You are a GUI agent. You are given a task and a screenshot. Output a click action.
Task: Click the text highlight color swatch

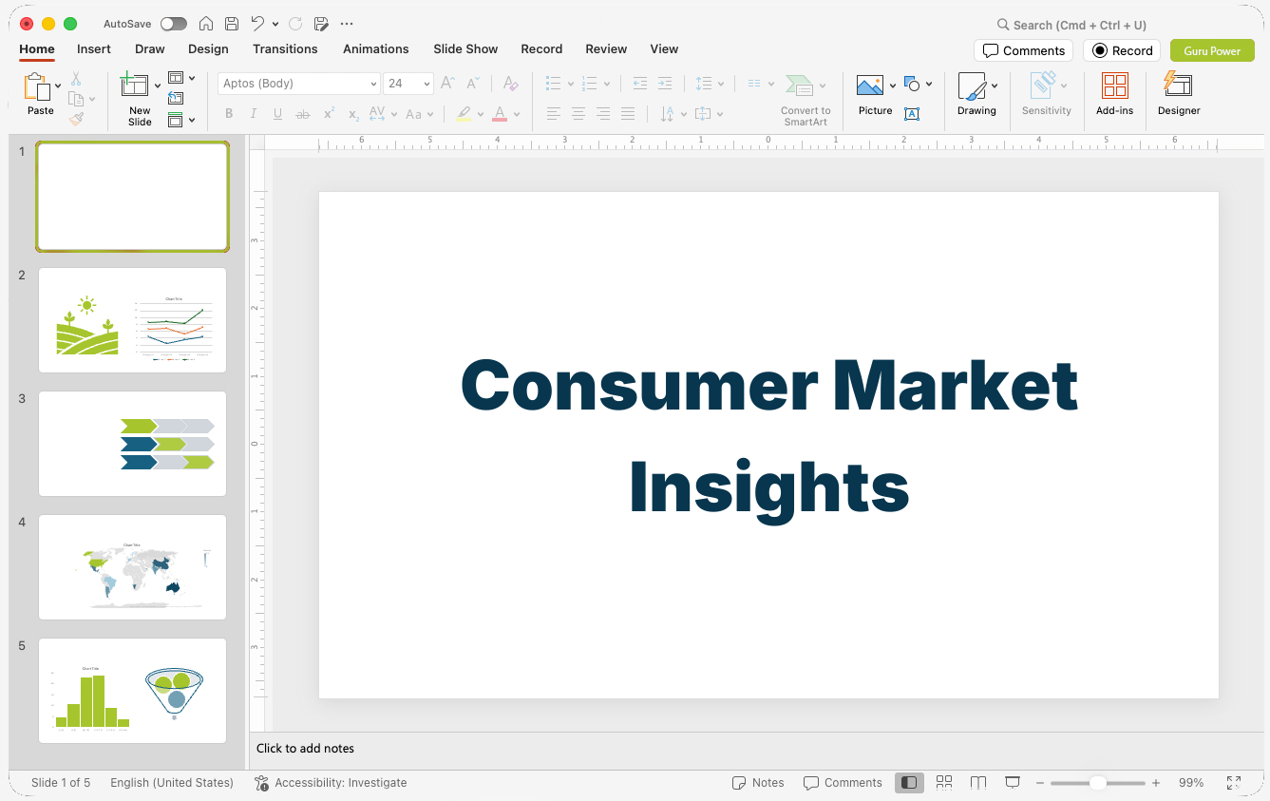pyautogui.click(x=464, y=114)
